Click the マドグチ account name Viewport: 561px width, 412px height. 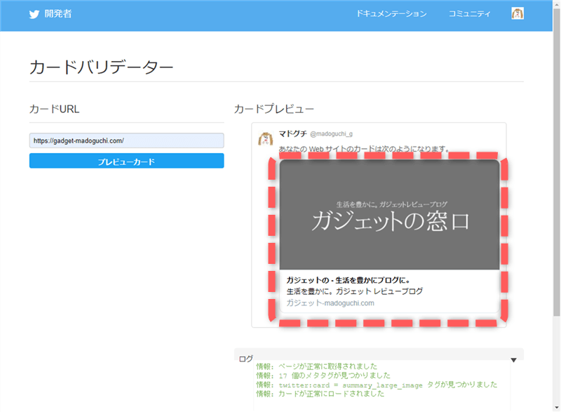[292, 133]
